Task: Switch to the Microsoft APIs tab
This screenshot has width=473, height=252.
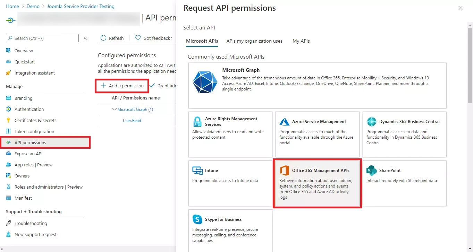Action: click(x=202, y=41)
